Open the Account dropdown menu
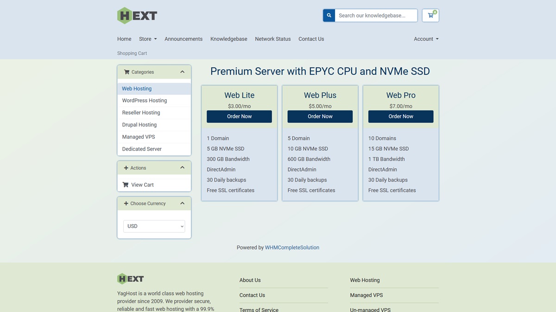The width and height of the screenshot is (556, 312). pos(426,39)
